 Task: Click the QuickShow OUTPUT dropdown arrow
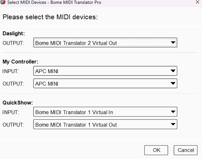click(173, 124)
